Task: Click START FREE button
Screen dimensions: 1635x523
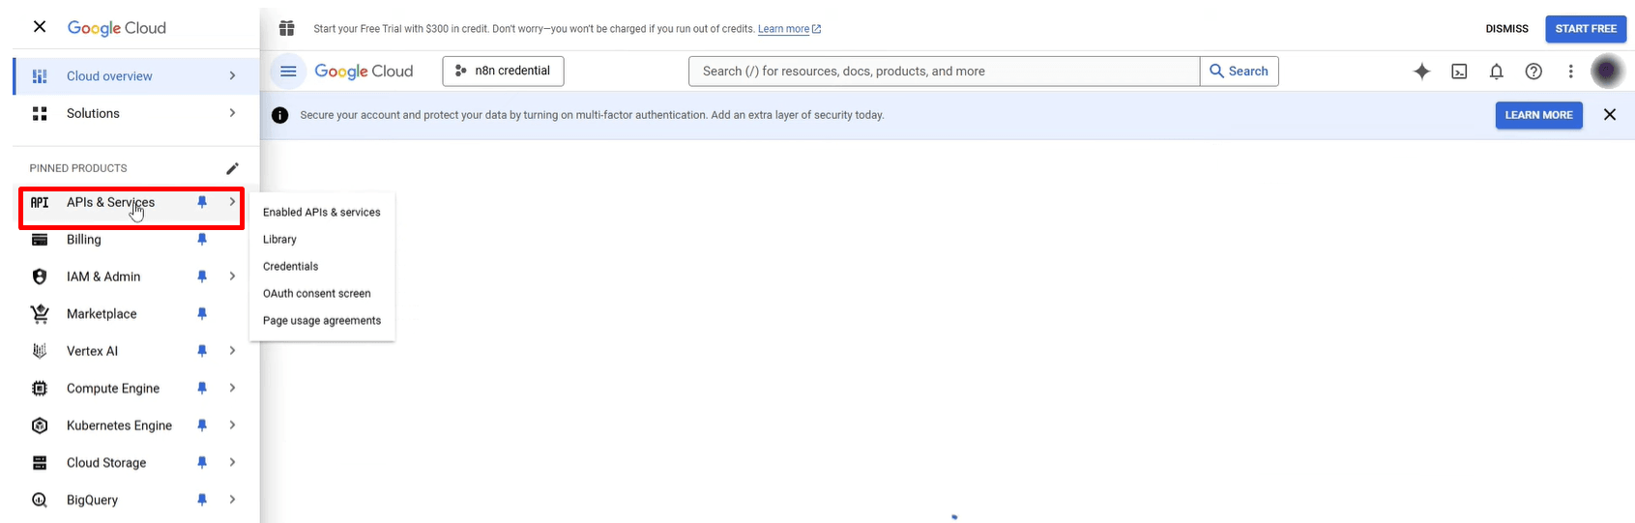Action: [x=1586, y=29]
